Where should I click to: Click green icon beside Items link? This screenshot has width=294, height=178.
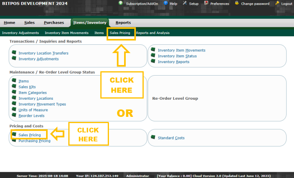tap(14, 80)
